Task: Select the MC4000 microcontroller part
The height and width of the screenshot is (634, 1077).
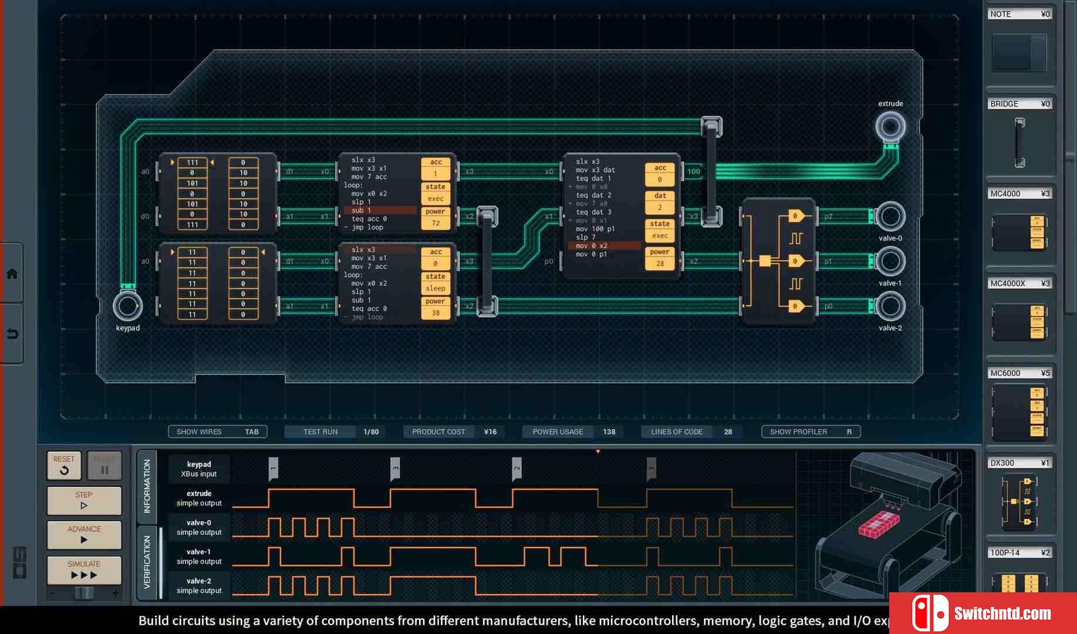Action: click(x=1019, y=232)
